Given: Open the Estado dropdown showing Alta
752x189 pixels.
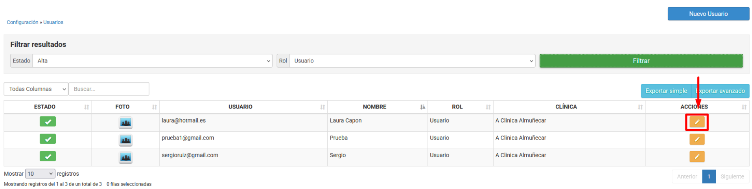Looking at the screenshot, I should point(152,61).
